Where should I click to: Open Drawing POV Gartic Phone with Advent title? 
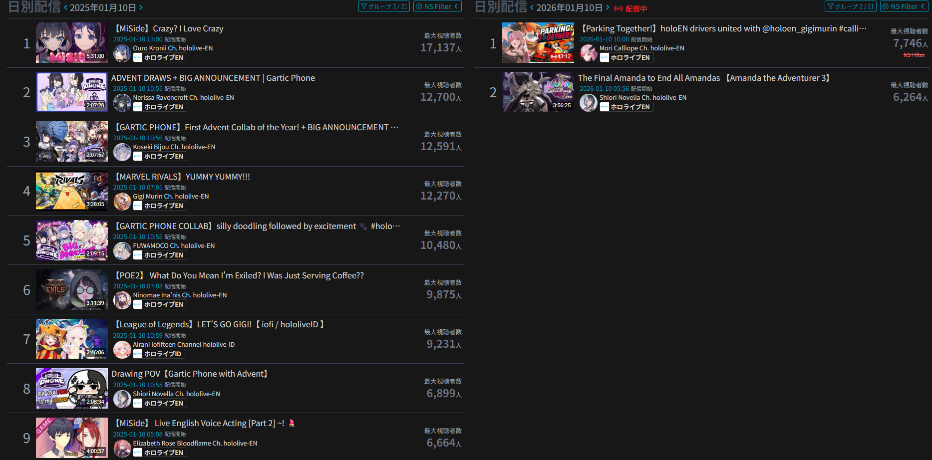click(x=191, y=374)
